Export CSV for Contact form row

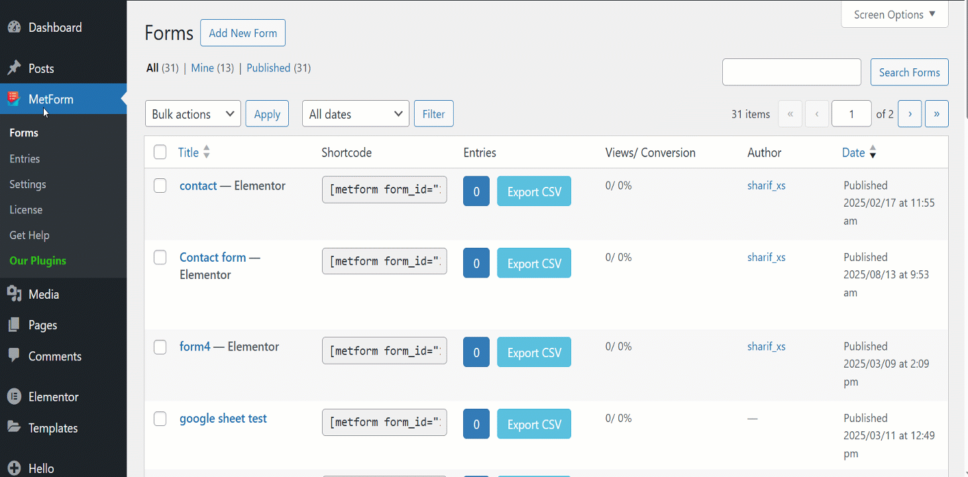pos(534,263)
